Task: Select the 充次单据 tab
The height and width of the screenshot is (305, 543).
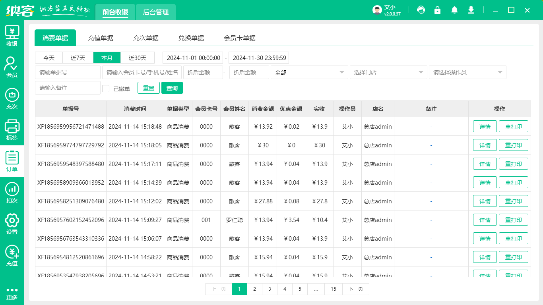Action: [x=146, y=38]
